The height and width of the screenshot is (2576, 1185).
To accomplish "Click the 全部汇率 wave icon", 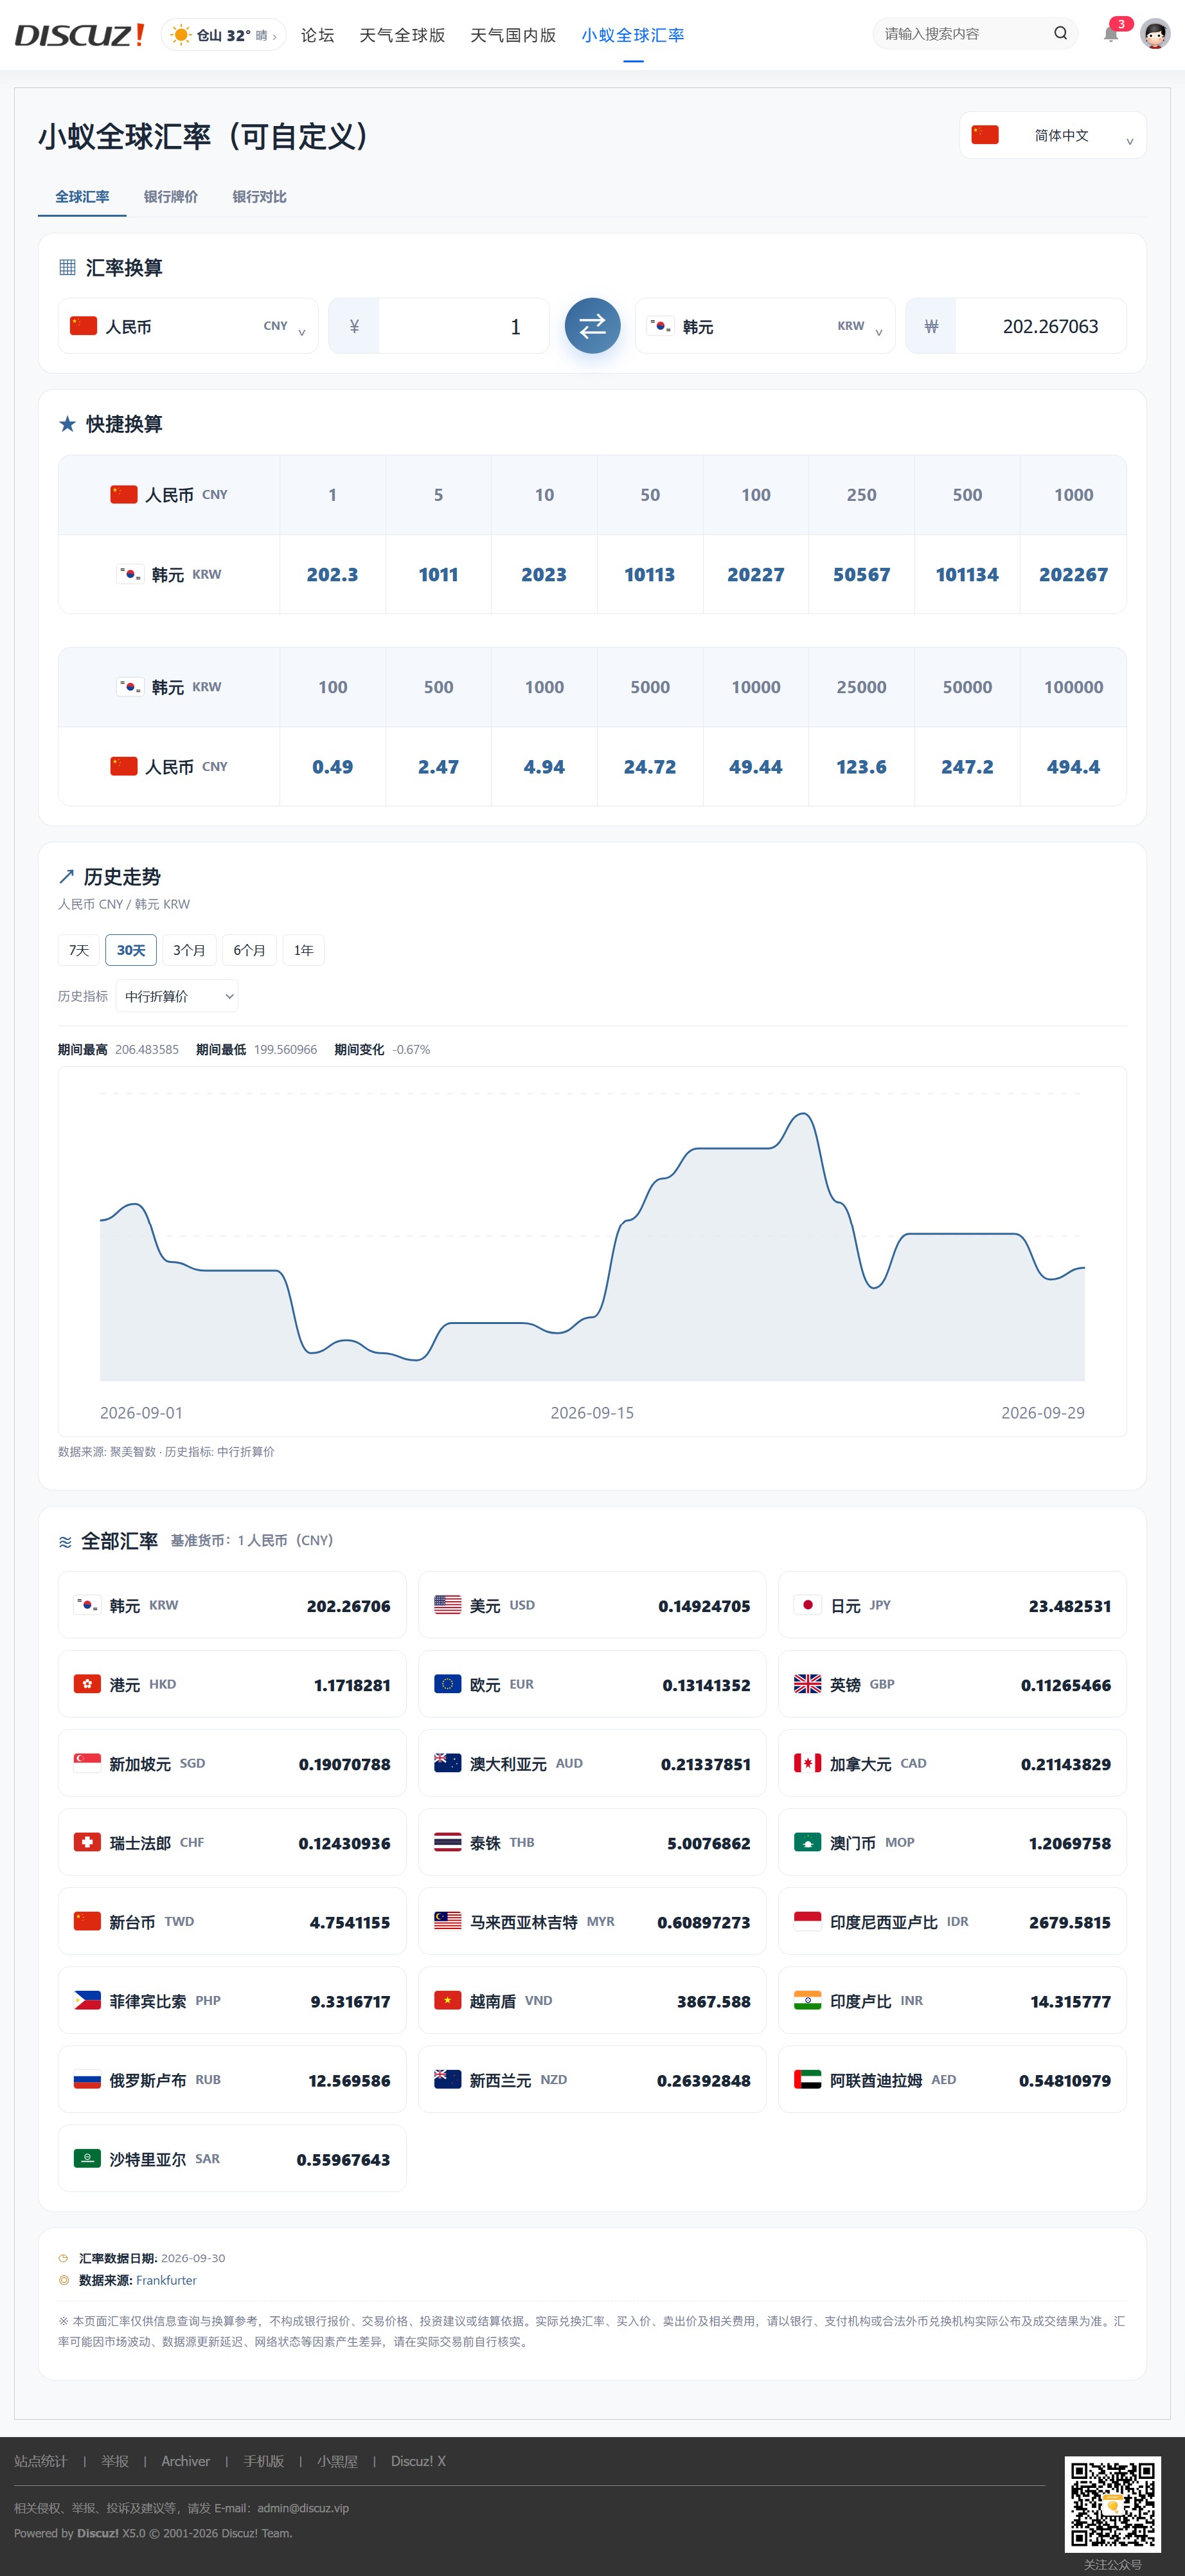I will pyautogui.click(x=65, y=1542).
